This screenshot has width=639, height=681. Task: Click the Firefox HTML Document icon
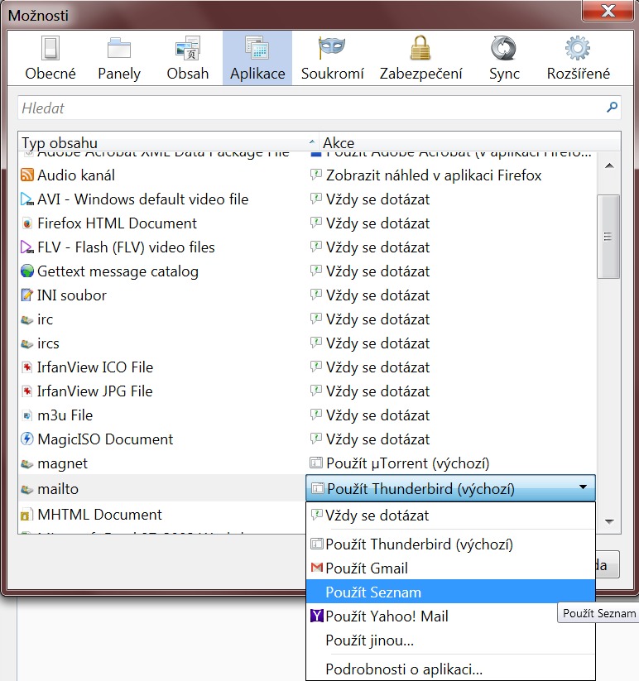pos(27,223)
